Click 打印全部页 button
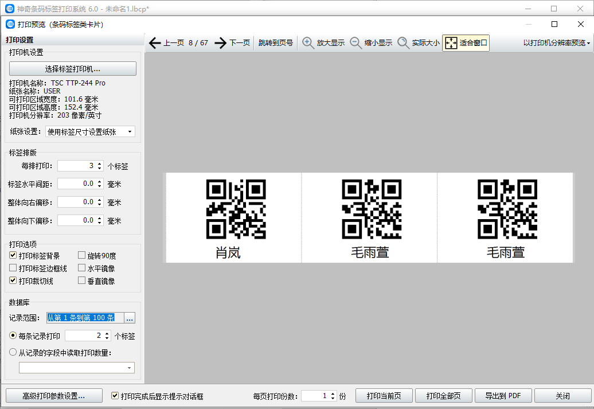The image size is (594, 409). (x=444, y=396)
